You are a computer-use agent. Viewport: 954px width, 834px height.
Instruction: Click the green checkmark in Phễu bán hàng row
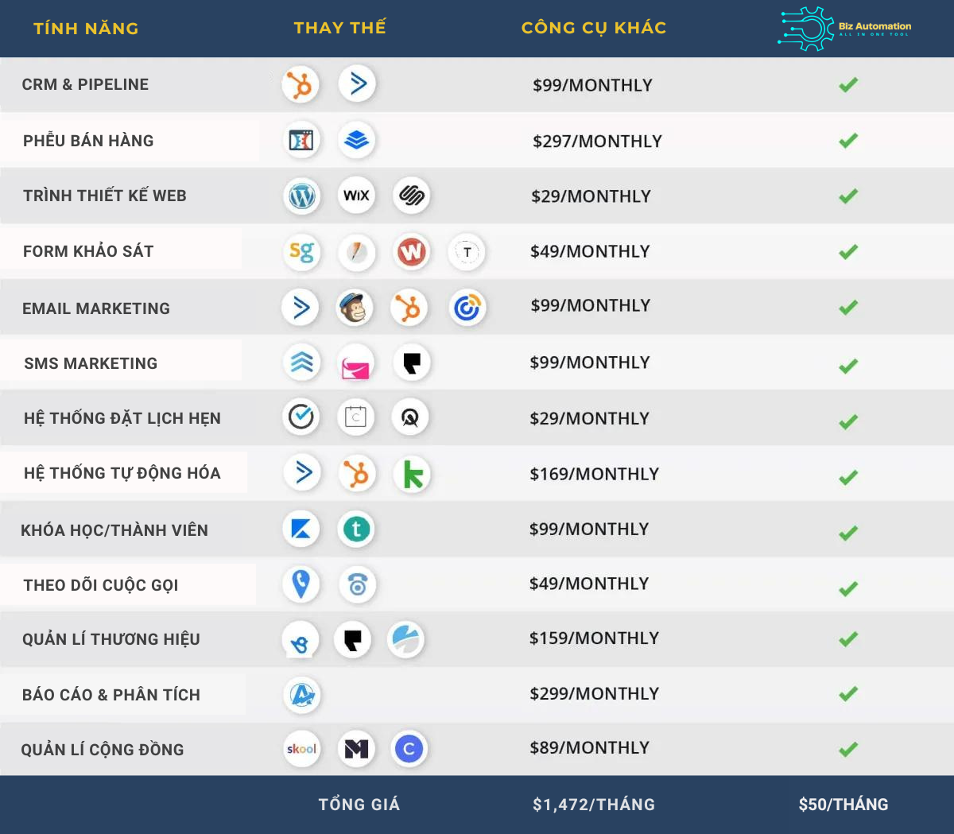coord(848,141)
